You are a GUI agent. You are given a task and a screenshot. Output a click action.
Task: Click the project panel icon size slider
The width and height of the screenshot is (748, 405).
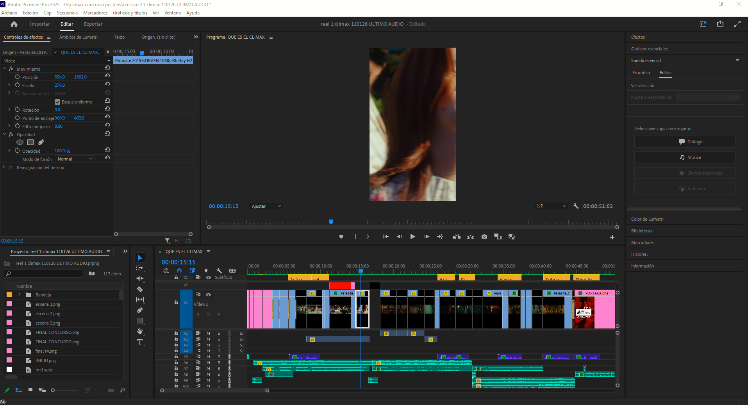coord(54,390)
